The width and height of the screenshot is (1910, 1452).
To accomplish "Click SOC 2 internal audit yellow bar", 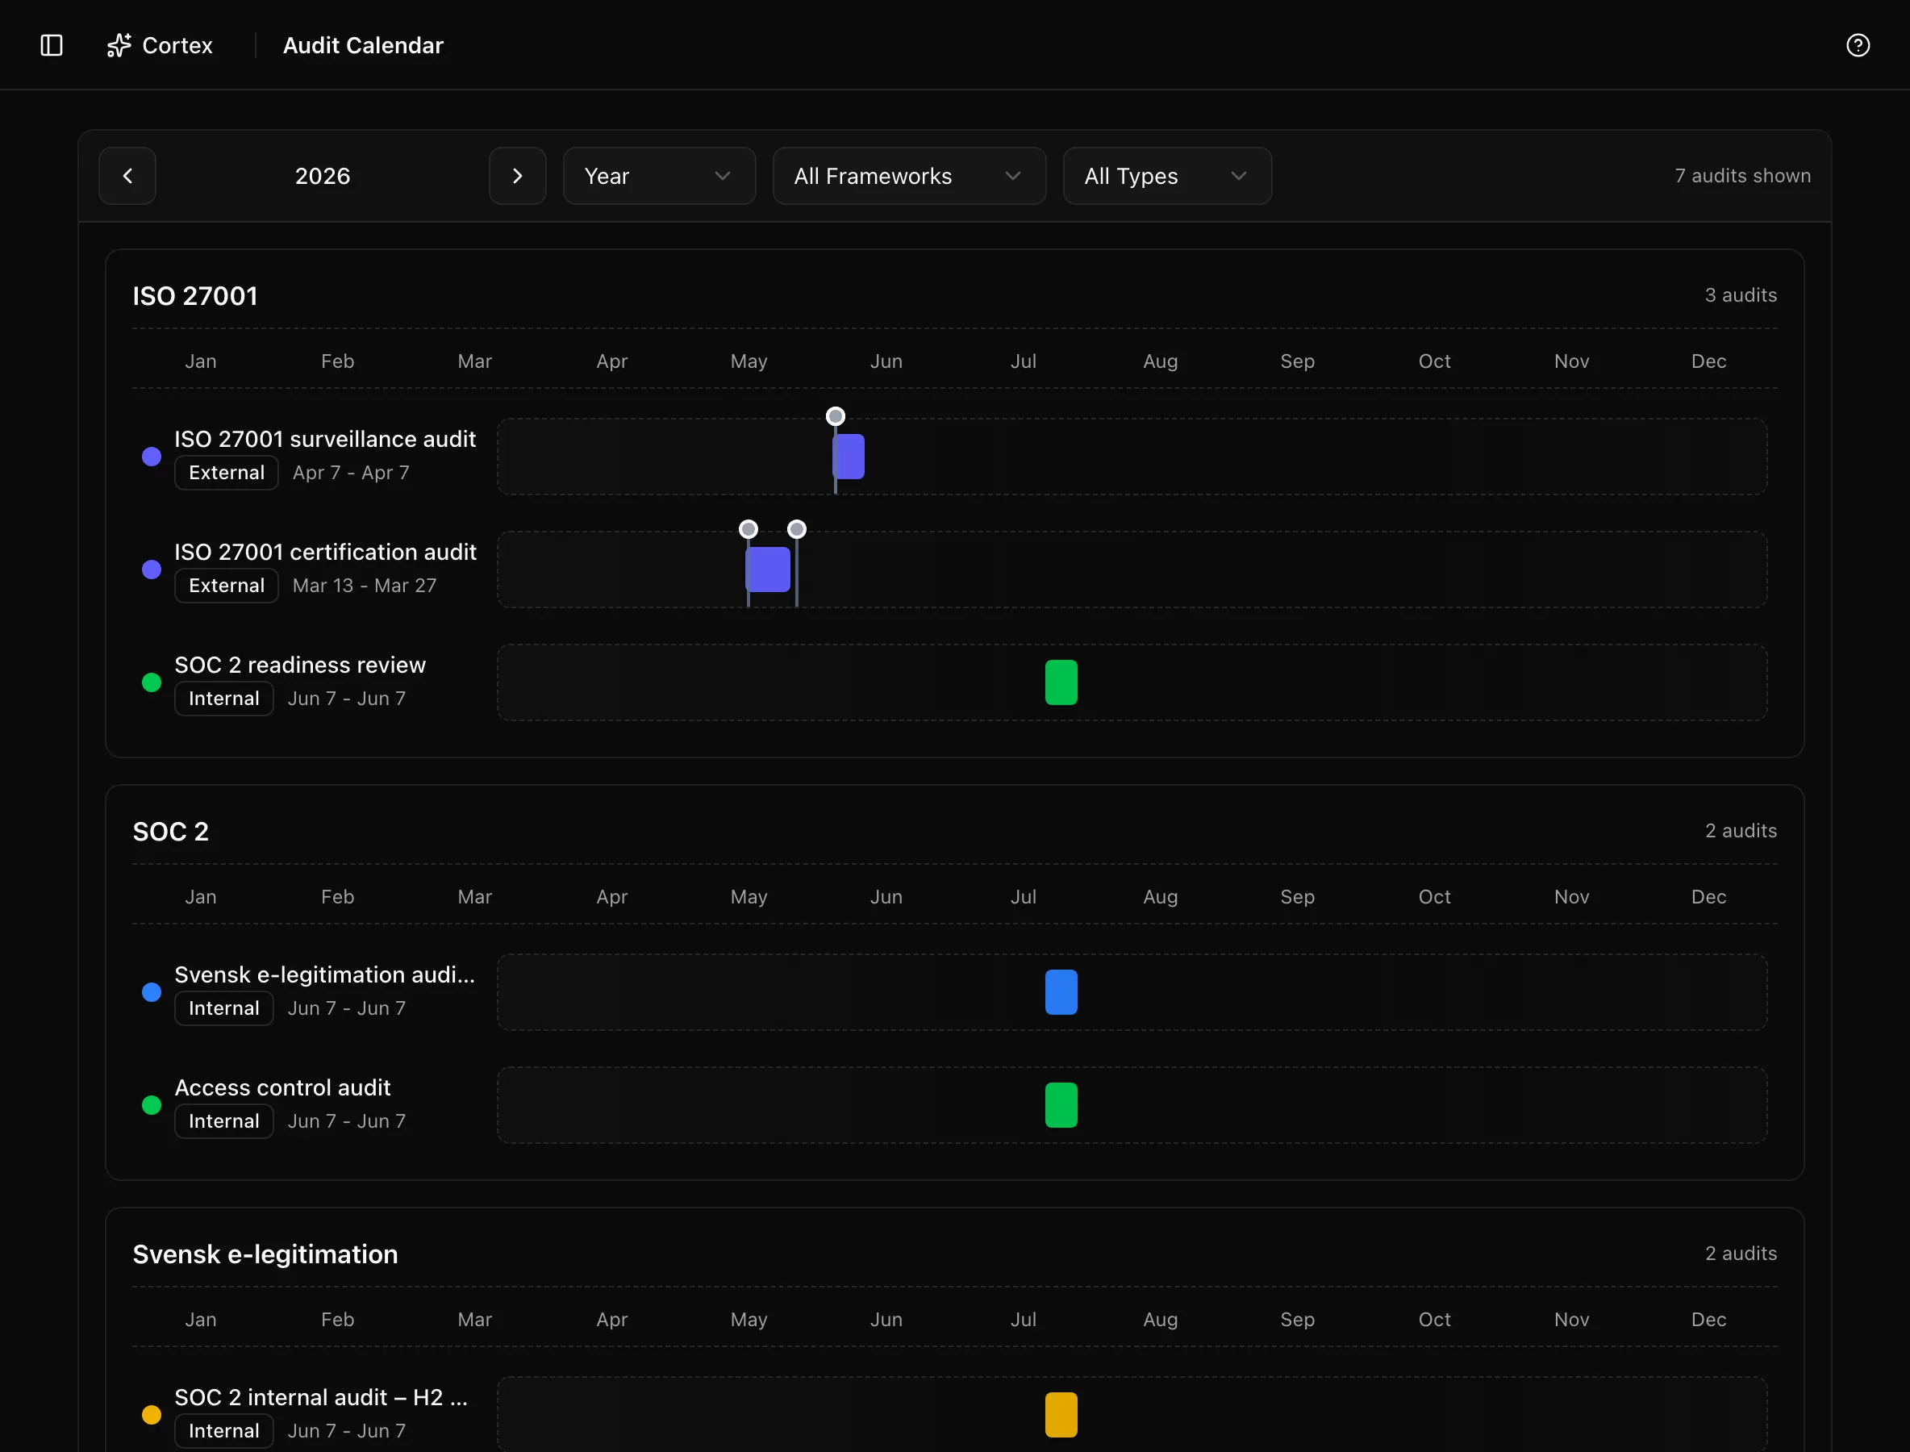I will pyautogui.click(x=1061, y=1414).
